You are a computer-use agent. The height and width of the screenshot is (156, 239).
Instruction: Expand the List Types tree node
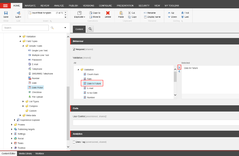click(23, 101)
